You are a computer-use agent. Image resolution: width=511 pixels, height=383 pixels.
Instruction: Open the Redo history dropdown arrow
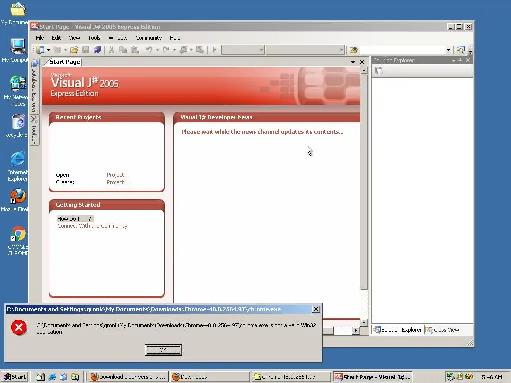tap(174, 50)
